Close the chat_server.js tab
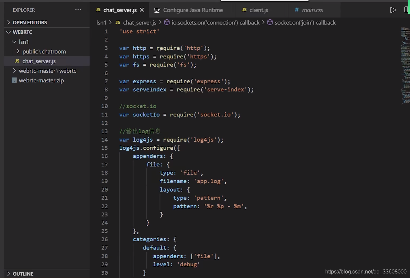Image resolution: width=410 pixels, height=278 pixels. 142,10
